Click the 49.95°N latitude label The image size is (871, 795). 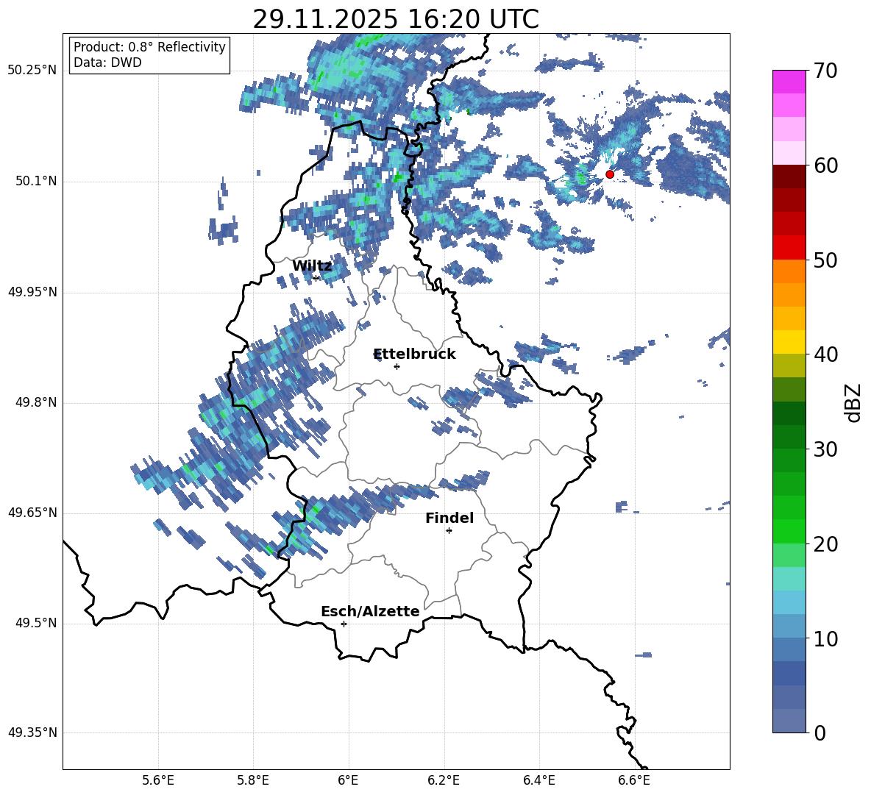(x=32, y=292)
